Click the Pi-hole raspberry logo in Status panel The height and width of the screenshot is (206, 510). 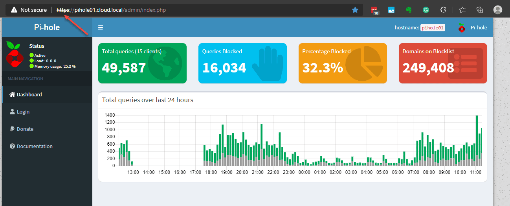click(15, 55)
